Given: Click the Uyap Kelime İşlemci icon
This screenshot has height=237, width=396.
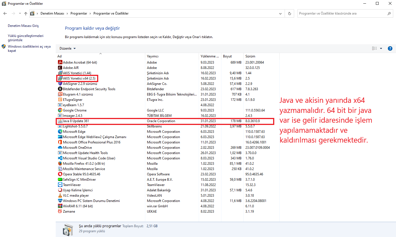Looking at the screenshot, I should pyautogui.click(x=60, y=190).
